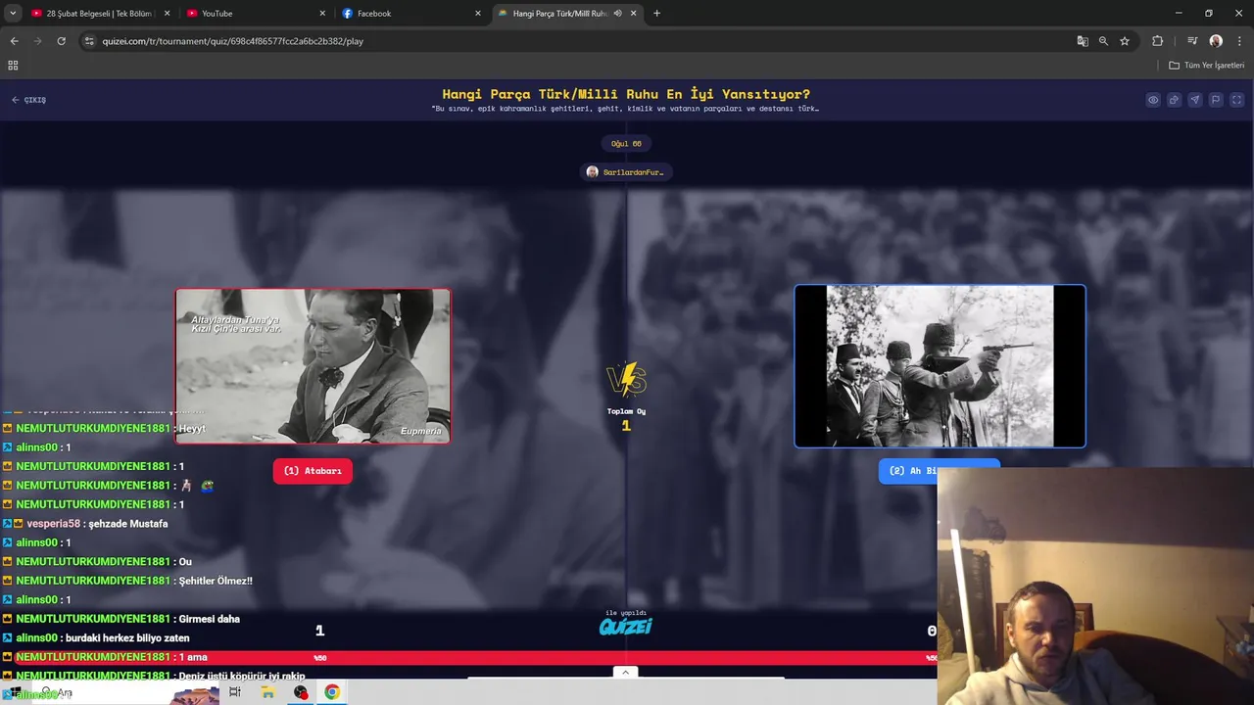The height and width of the screenshot is (705, 1254).
Task: Click username vesperia58 in chat
Action: pyautogui.click(x=54, y=524)
